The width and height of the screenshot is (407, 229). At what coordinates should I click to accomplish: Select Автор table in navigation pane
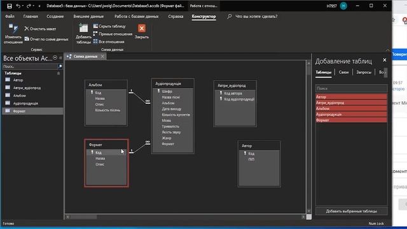32,80
